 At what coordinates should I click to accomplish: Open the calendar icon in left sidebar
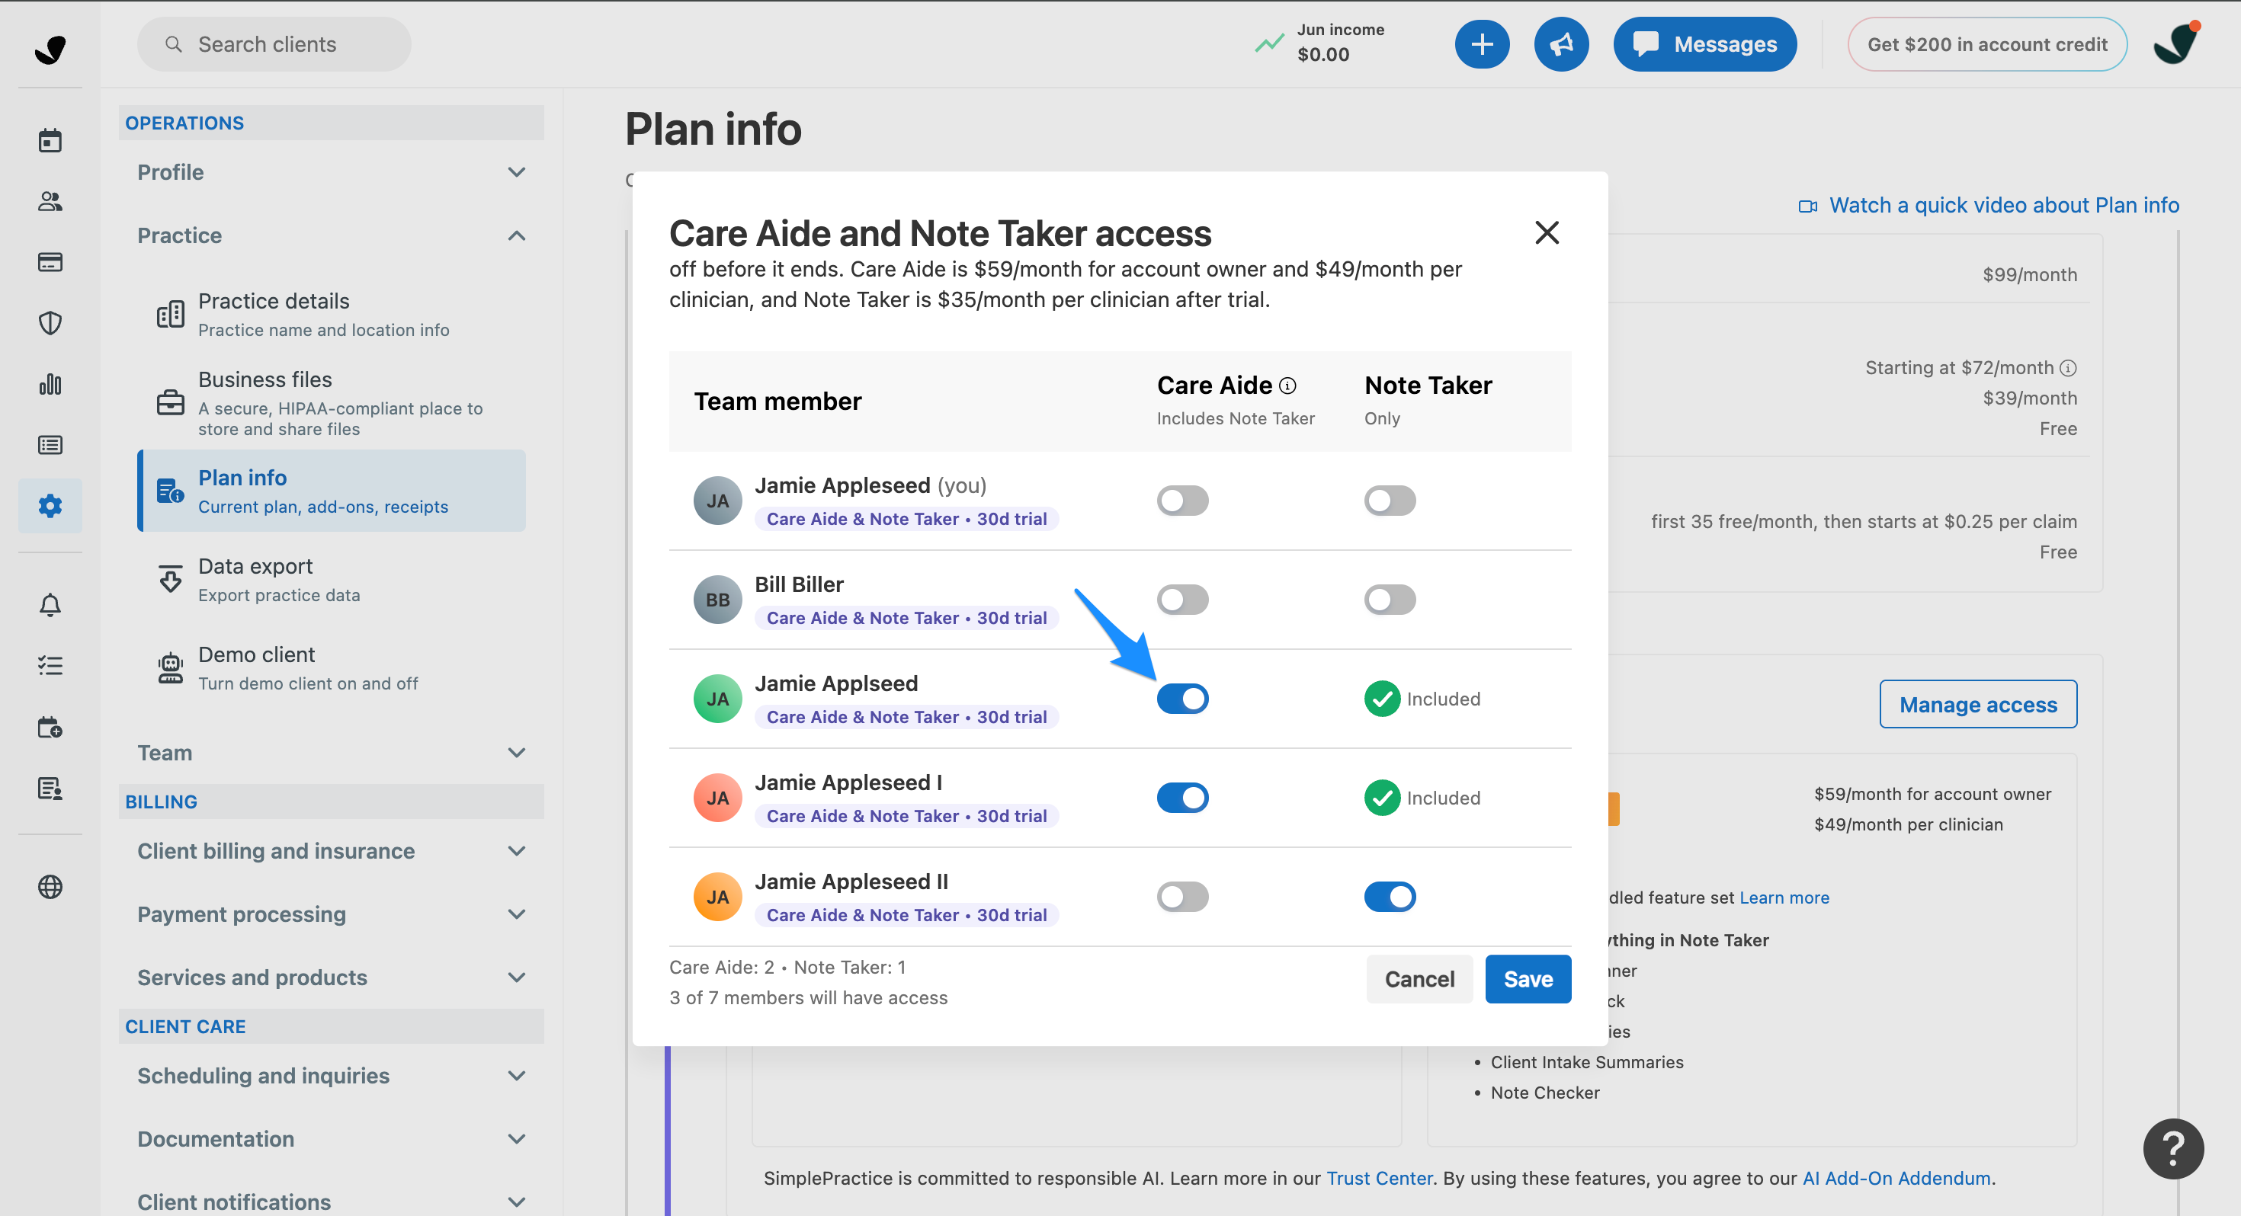tap(50, 140)
